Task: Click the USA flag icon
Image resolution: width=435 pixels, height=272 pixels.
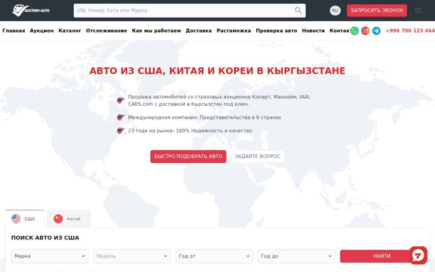Action: (16, 219)
